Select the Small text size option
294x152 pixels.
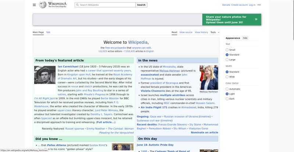[x=227, y=50]
